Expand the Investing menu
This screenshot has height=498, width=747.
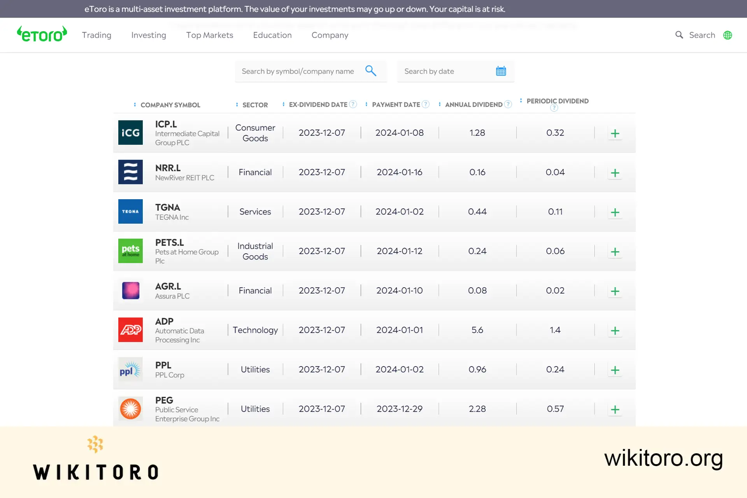coord(148,35)
